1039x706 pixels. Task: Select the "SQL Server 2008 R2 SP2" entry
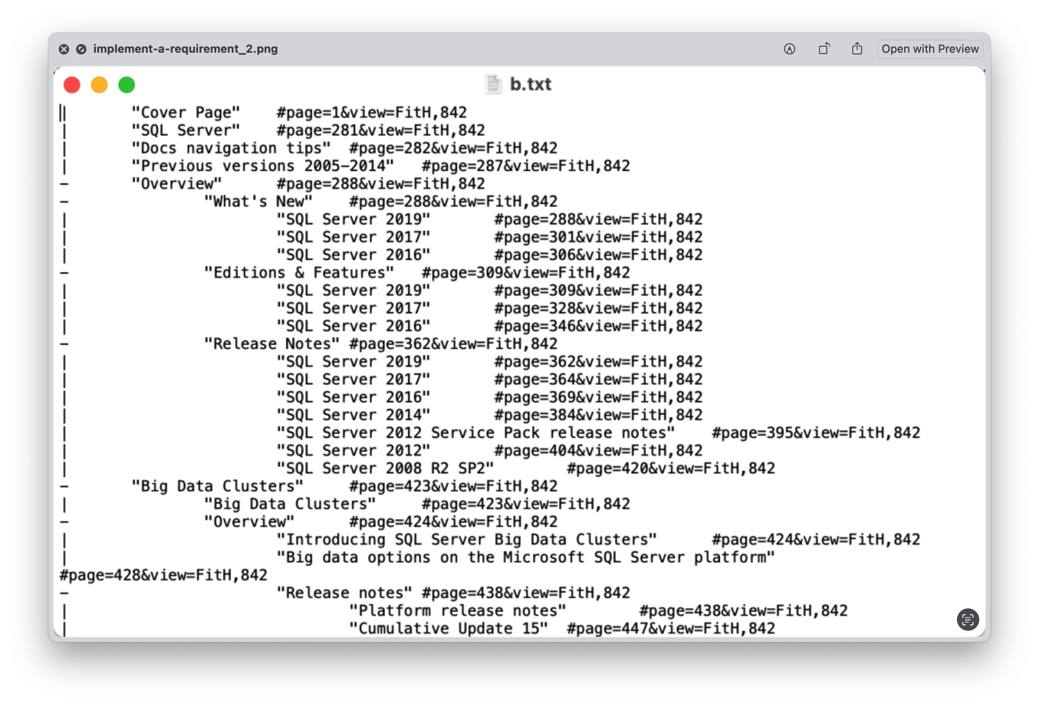[x=385, y=468]
